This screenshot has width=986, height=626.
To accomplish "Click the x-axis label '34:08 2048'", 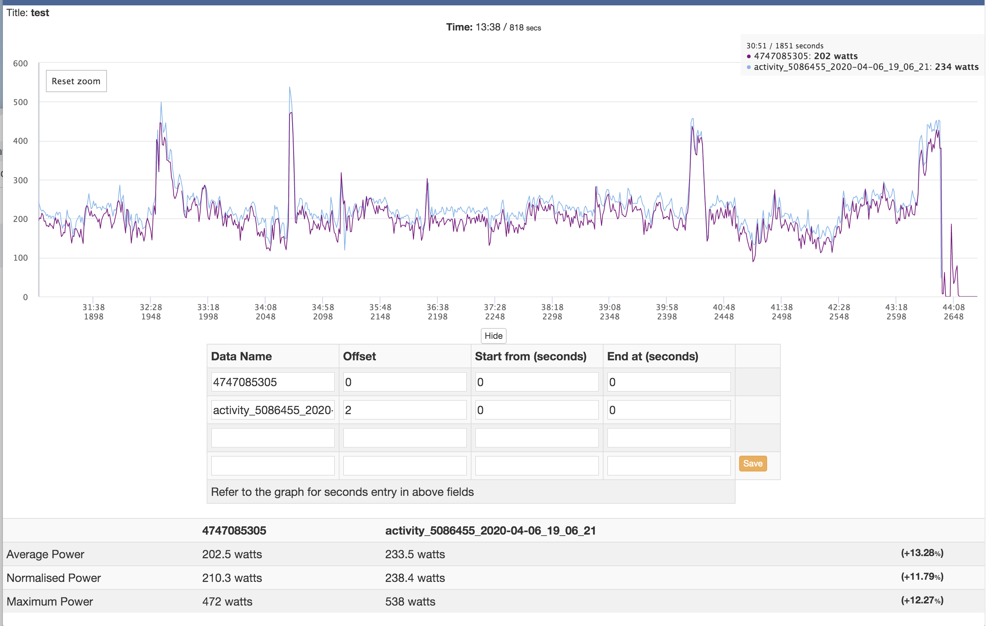I will 265,312.
